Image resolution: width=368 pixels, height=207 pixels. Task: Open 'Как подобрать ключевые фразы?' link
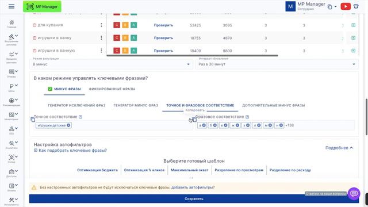72,150
